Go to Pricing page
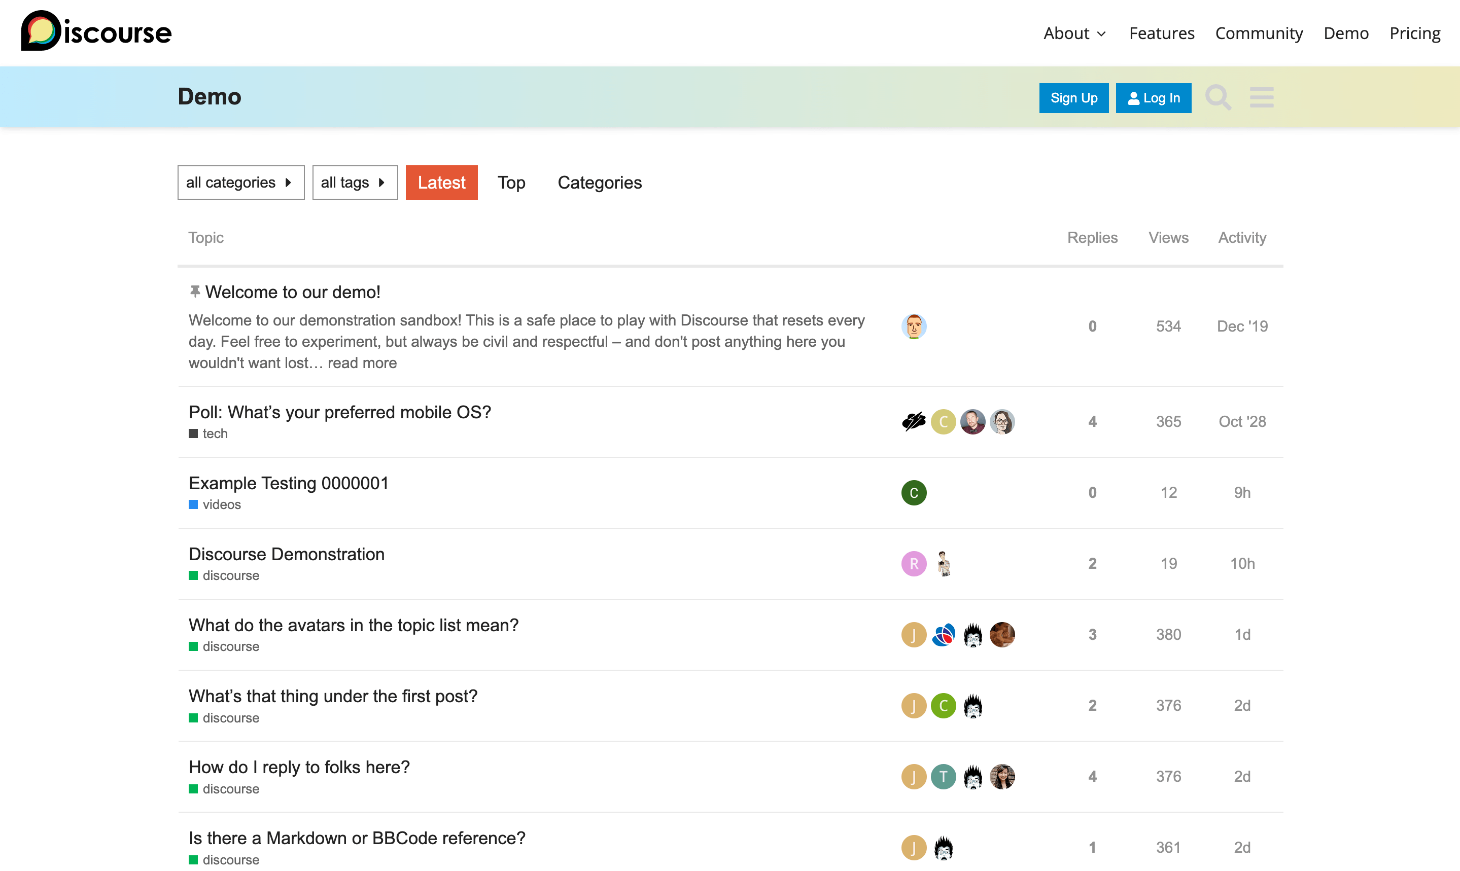The height and width of the screenshot is (871, 1460). (1415, 33)
